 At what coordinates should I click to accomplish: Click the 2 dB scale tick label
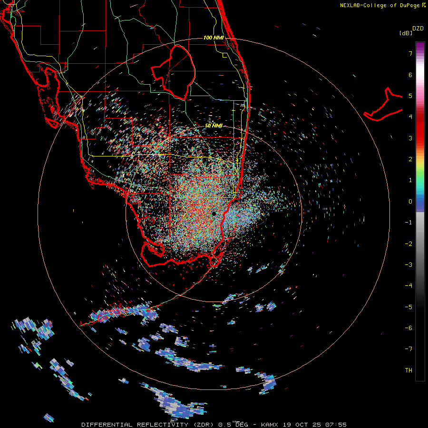click(x=410, y=159)
